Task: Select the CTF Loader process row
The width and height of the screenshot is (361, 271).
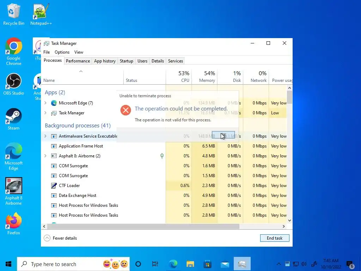Action: [x=164, y=186]
